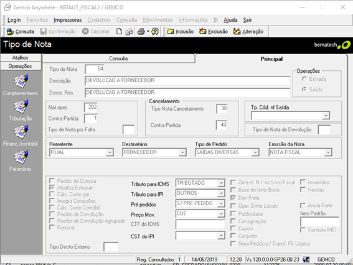The width and height of the screenshot is (353, 265).
Task: Toggle the Atualiza Estoque checkbox
Action: [x=52, y=187]
